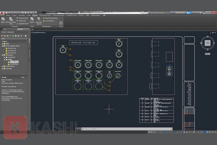The height and width of the screenshot is (145, 217).
Task: Click the customization menu icon in status bar
Action: pyautogui.click(x=215, y=132)
